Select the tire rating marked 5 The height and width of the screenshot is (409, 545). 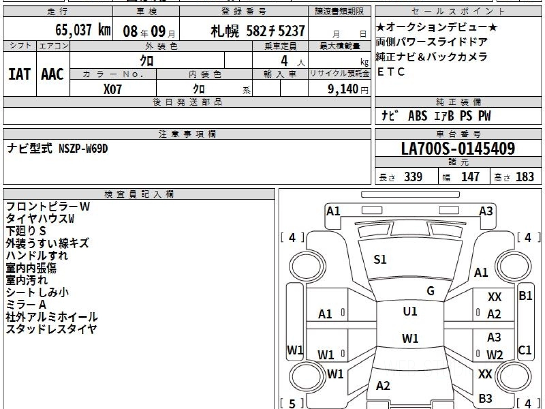(x=292, y=403)
